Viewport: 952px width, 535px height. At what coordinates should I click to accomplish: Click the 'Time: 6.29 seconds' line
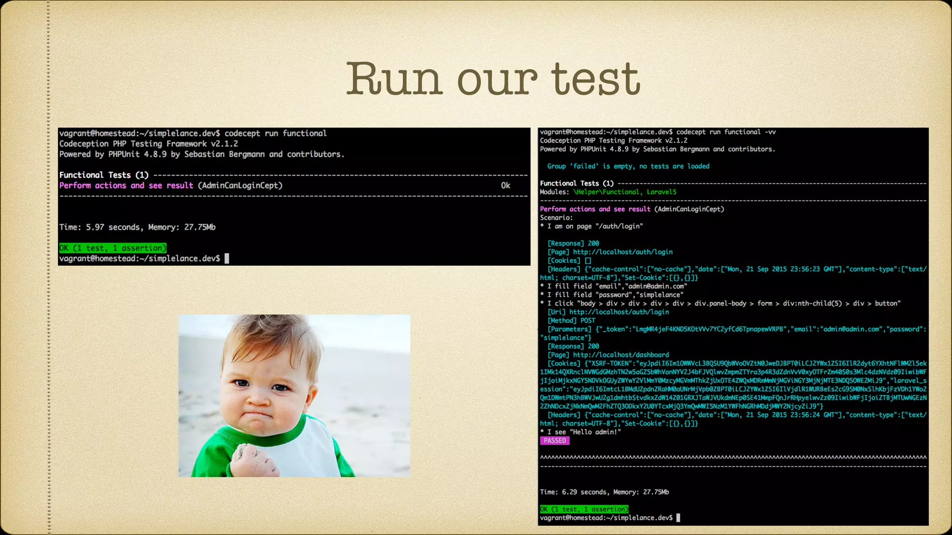click(604, 492)
